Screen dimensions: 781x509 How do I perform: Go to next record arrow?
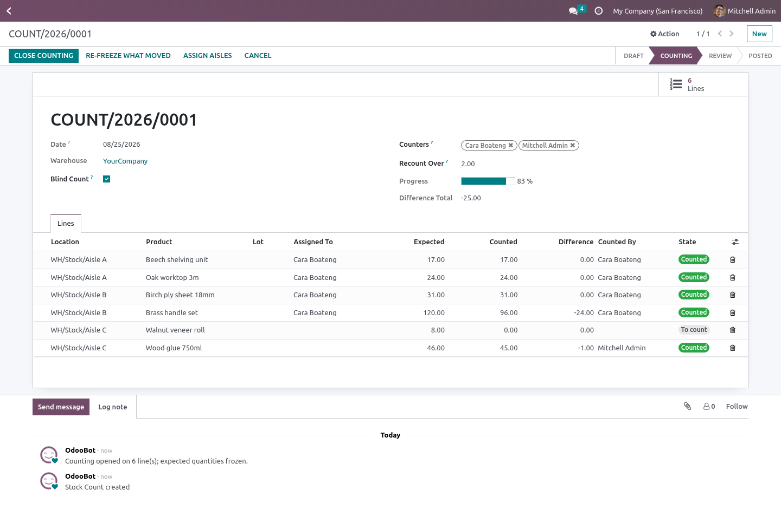pos(732,34)
